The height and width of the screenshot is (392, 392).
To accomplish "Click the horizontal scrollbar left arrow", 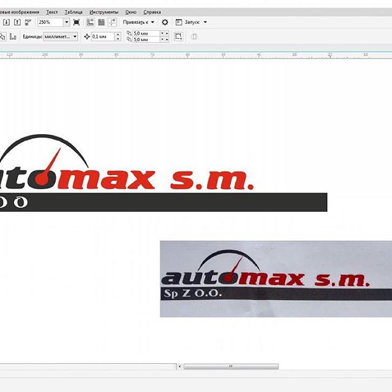I will click(179, 367).
